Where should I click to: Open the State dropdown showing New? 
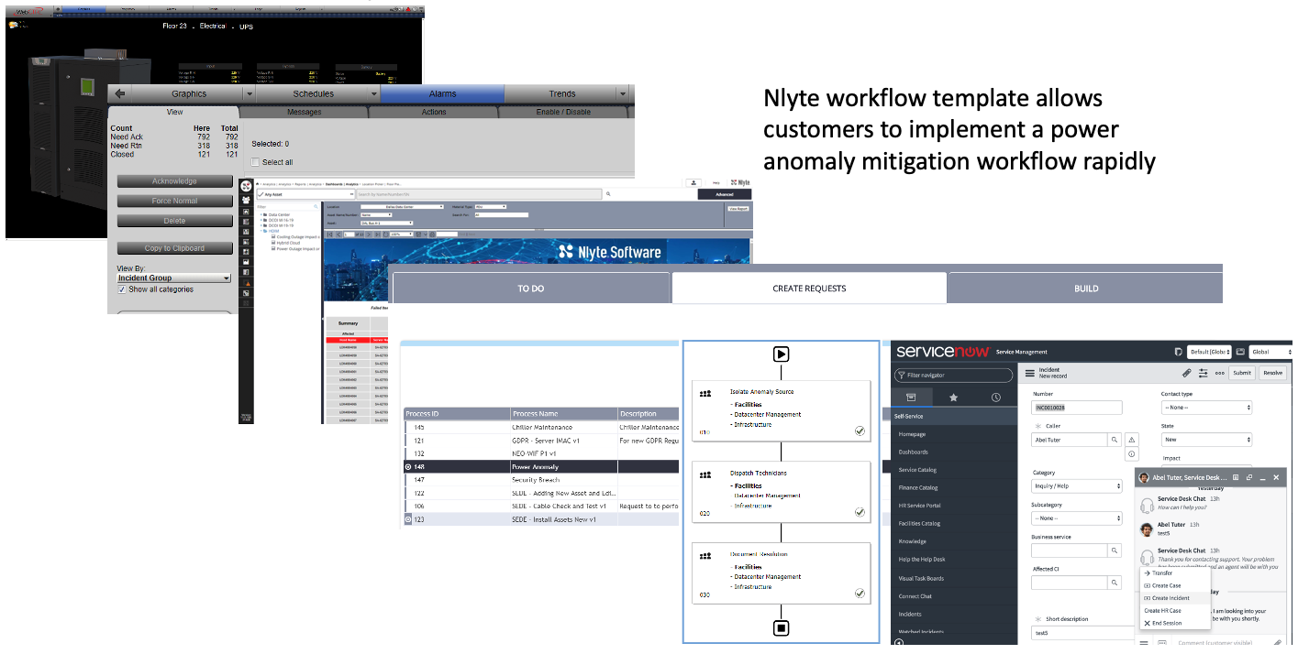point(1204,439)
